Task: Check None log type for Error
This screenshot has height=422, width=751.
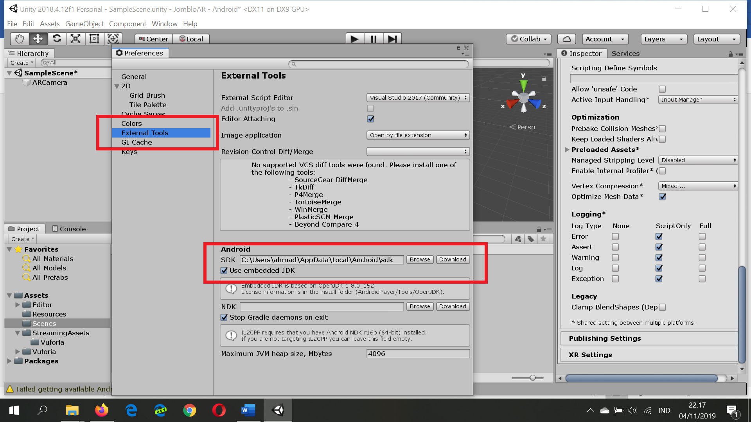Action: tap(615, 236)
